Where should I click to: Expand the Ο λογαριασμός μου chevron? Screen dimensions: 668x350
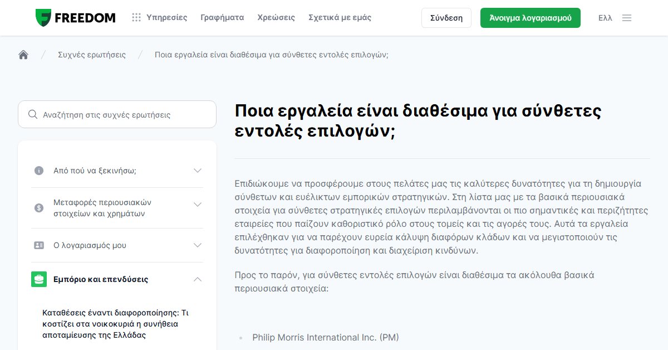click(x=197, y=245)
